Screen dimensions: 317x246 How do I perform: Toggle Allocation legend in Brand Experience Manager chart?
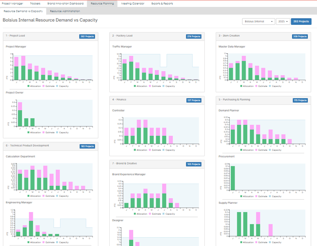click(141, 214)
